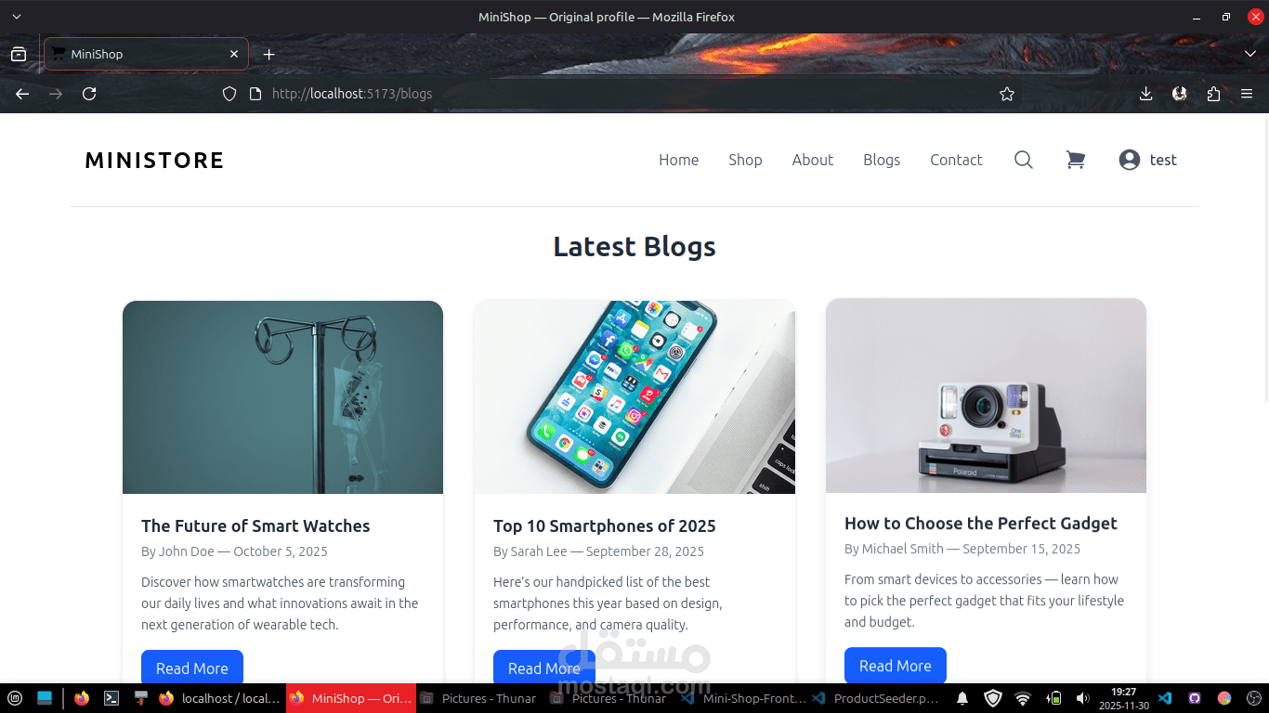This screenshot has width=1269, height=713.
Task: Click the user account avatar icon
Action: tap(1129, 160)
